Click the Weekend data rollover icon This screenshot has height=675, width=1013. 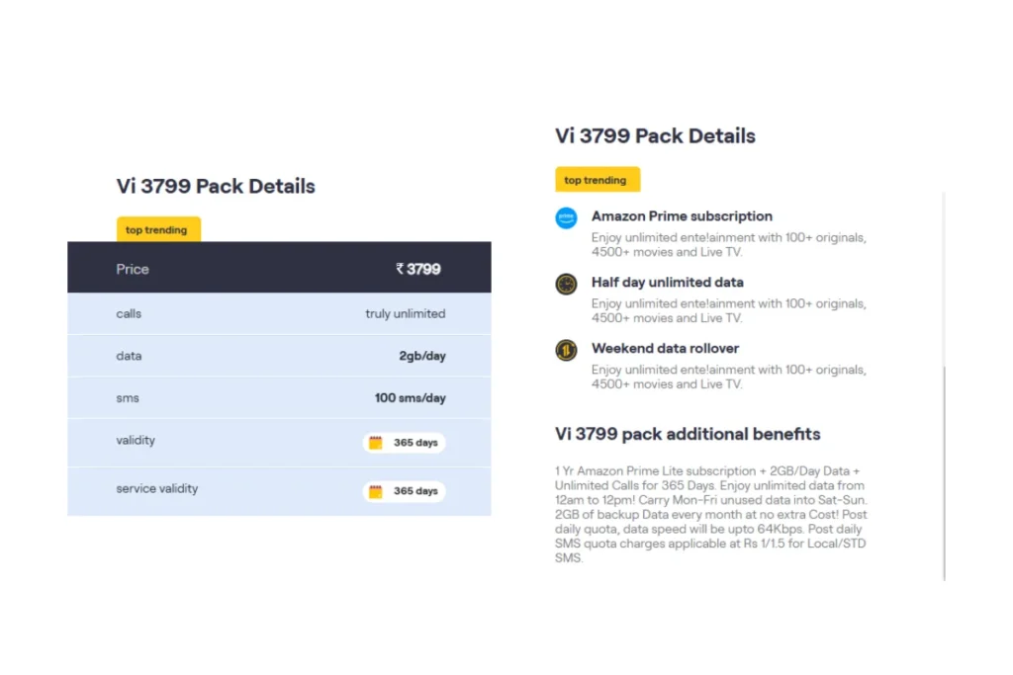pyautogui.click(x=566, y=350)
